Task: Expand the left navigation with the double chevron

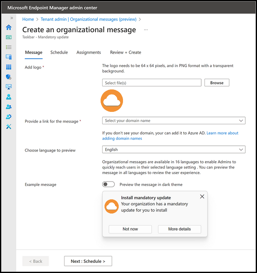Action: tap(12, 18)
